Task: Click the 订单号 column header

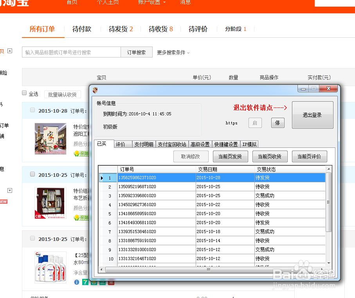Action: (x=157, y=169)
